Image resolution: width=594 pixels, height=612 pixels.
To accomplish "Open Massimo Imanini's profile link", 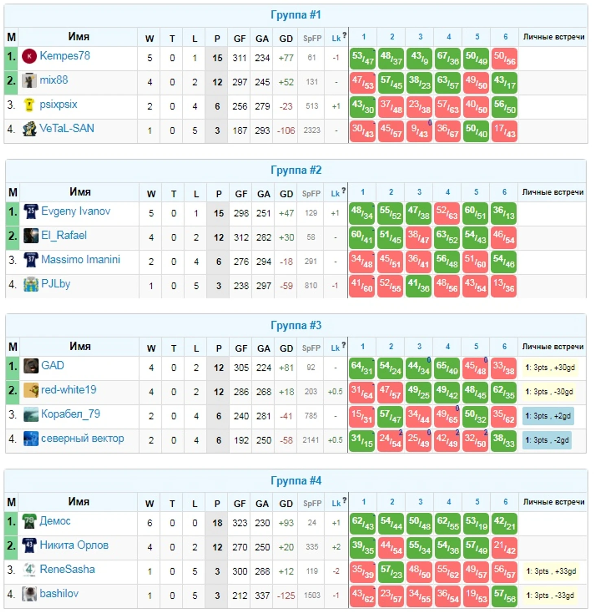I will pyautogui.click(x=81, y=259).
